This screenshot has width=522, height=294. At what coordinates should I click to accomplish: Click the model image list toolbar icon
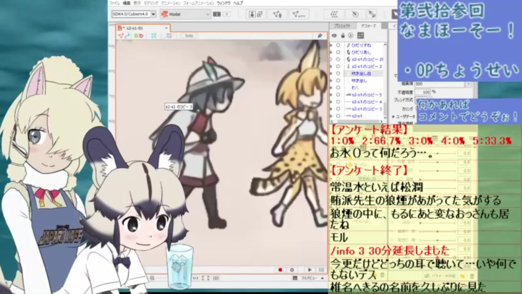pyautogui.click(x=260, y=14)
